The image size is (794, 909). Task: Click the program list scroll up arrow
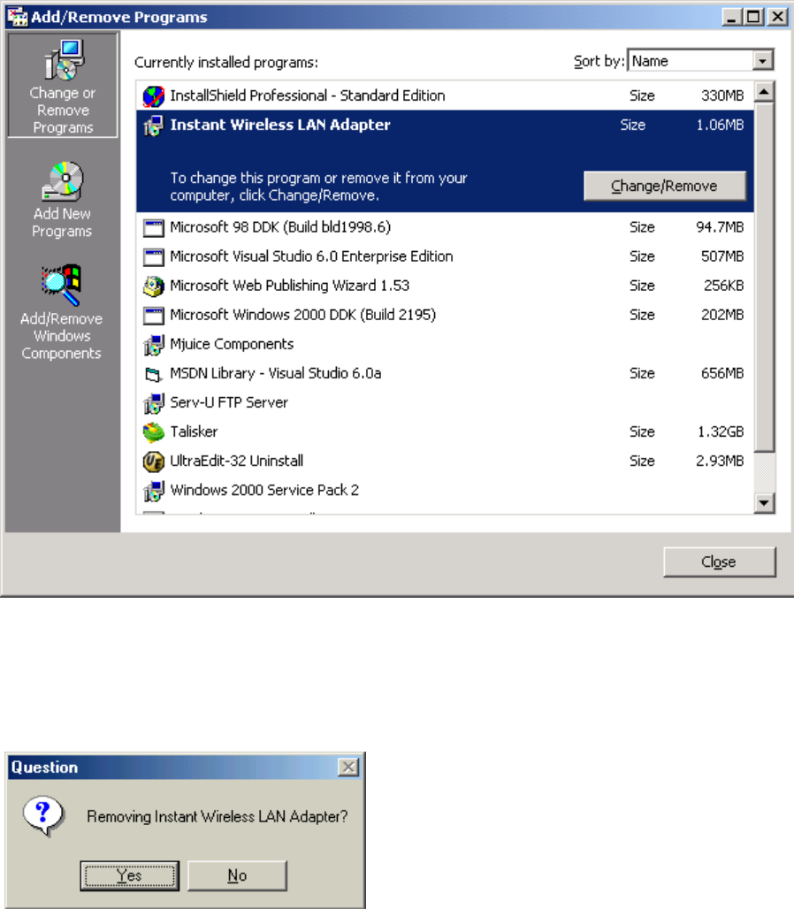click(x=765, y=92)
